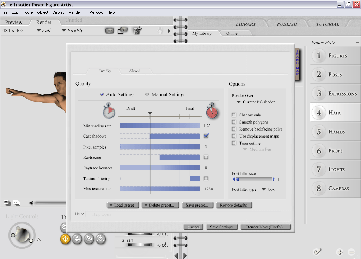Click the render camera icon
Image resolution: width=361 pixels, height=259 pixels.
click(110, 31)
